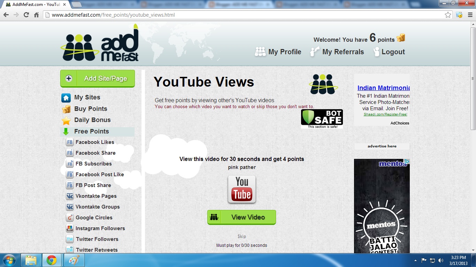Click the Facebook Share FB icon
476x267 pixels.
coord(70,153)
